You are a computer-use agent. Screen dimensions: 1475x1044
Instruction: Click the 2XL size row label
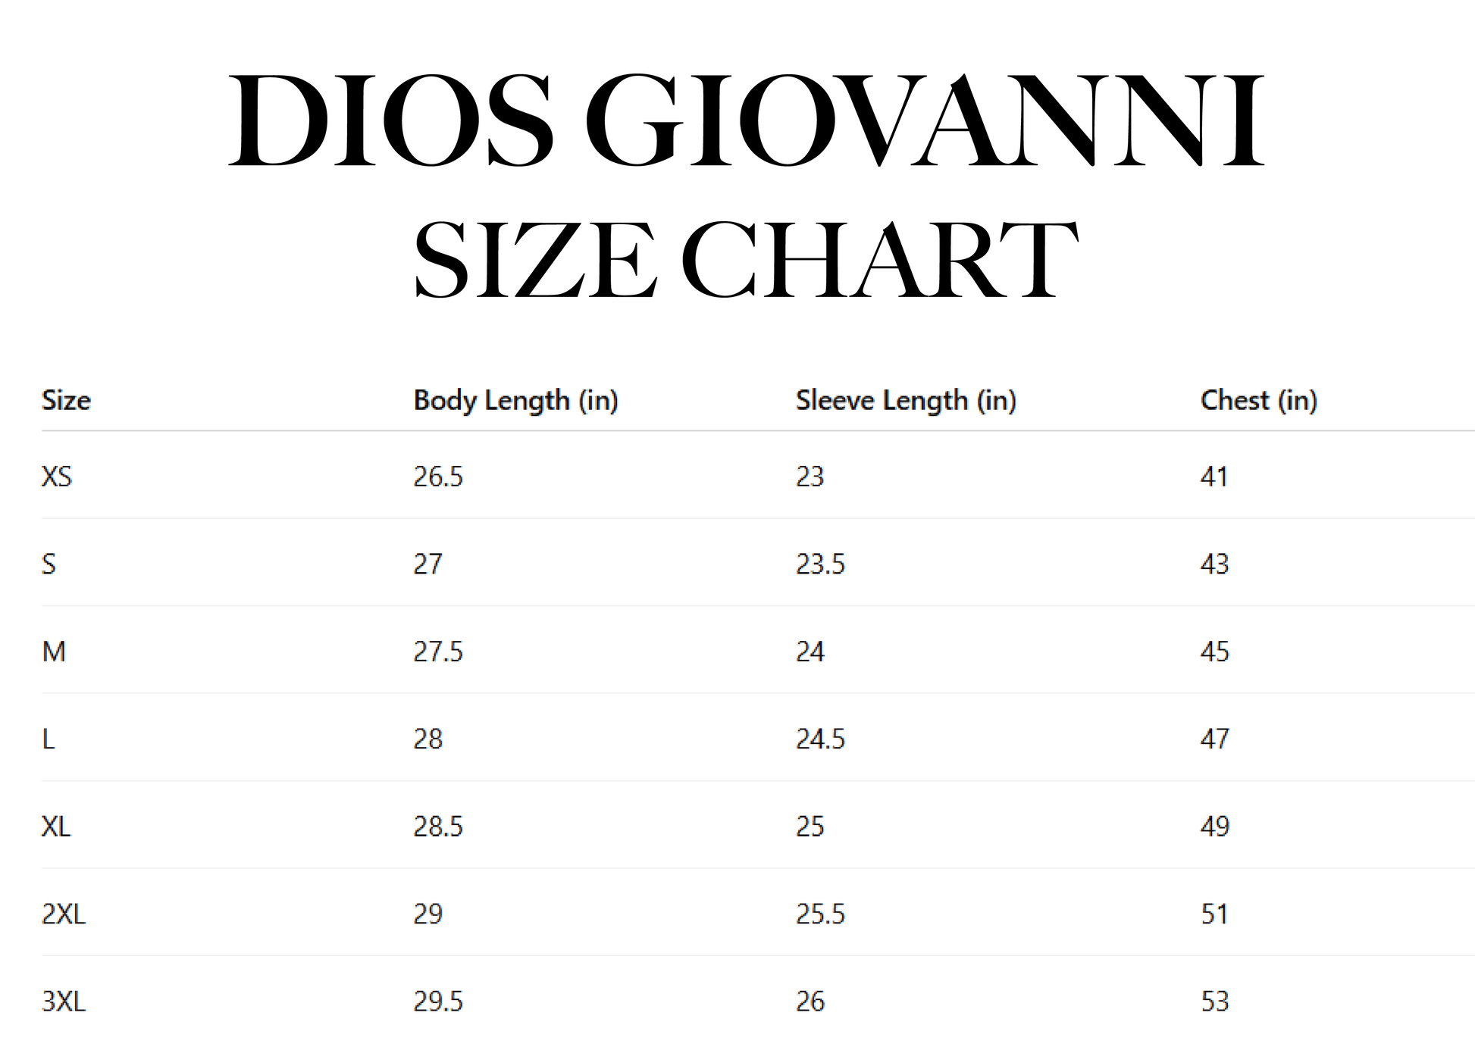(x=64, y=914)
